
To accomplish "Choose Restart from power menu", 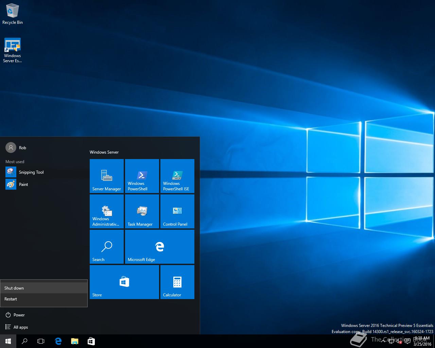I will coord(44,299).
